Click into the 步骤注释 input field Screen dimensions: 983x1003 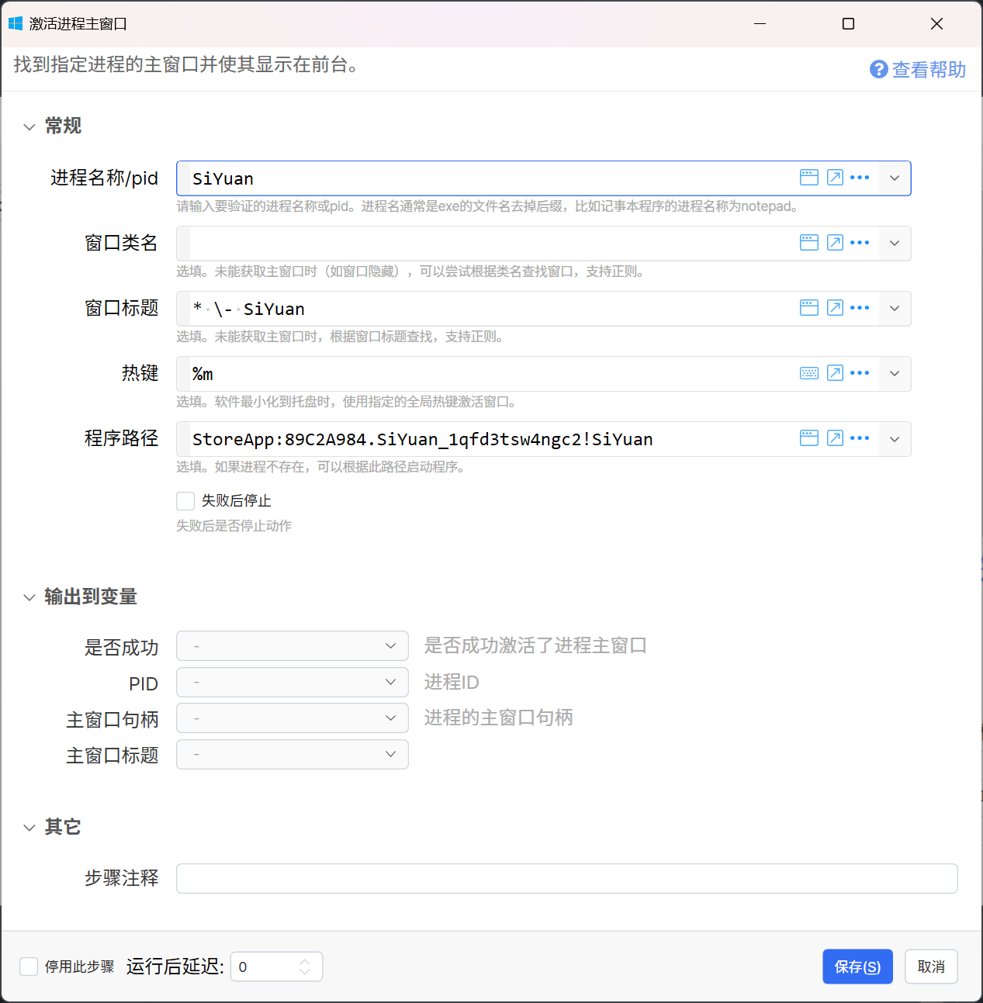[x=567, y=878]
